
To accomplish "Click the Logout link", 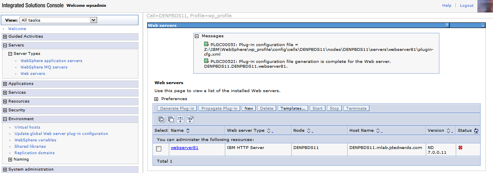I will tap(467, 6).
